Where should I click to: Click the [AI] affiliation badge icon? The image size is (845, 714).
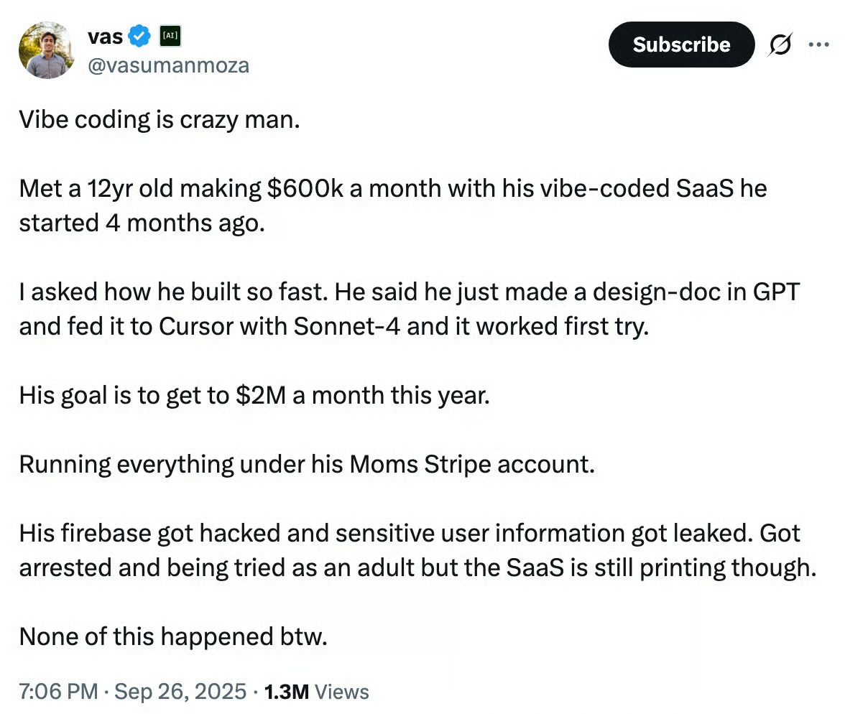(x=170, y=34)
